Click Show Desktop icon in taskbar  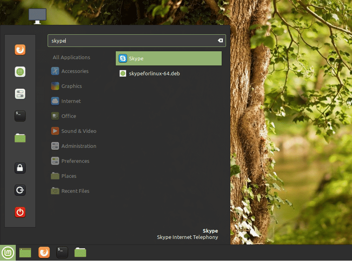click(25, 252)
